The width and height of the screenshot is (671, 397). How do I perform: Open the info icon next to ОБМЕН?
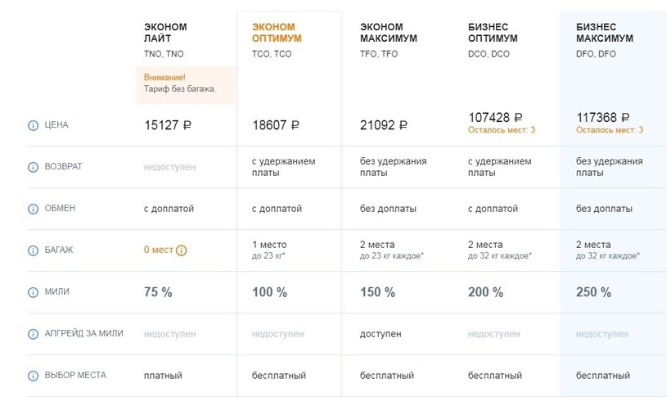point(34,209)
